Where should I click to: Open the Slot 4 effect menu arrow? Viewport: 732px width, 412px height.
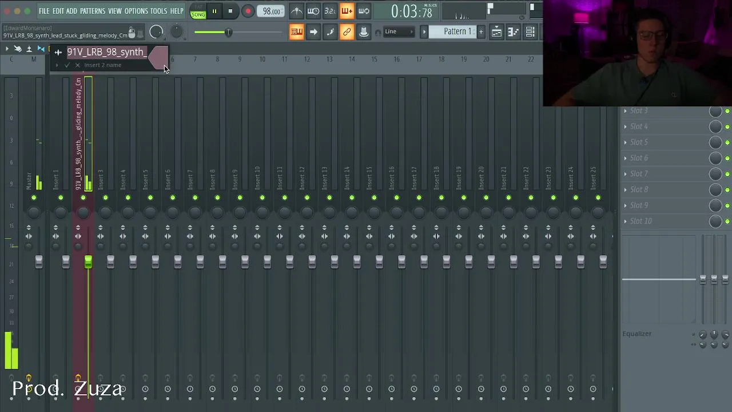(x=625, y=126)
